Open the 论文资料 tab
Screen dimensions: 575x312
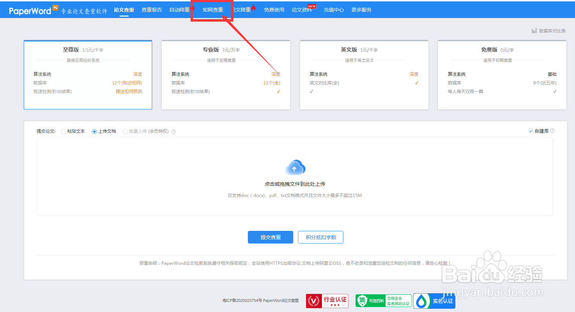302,10
